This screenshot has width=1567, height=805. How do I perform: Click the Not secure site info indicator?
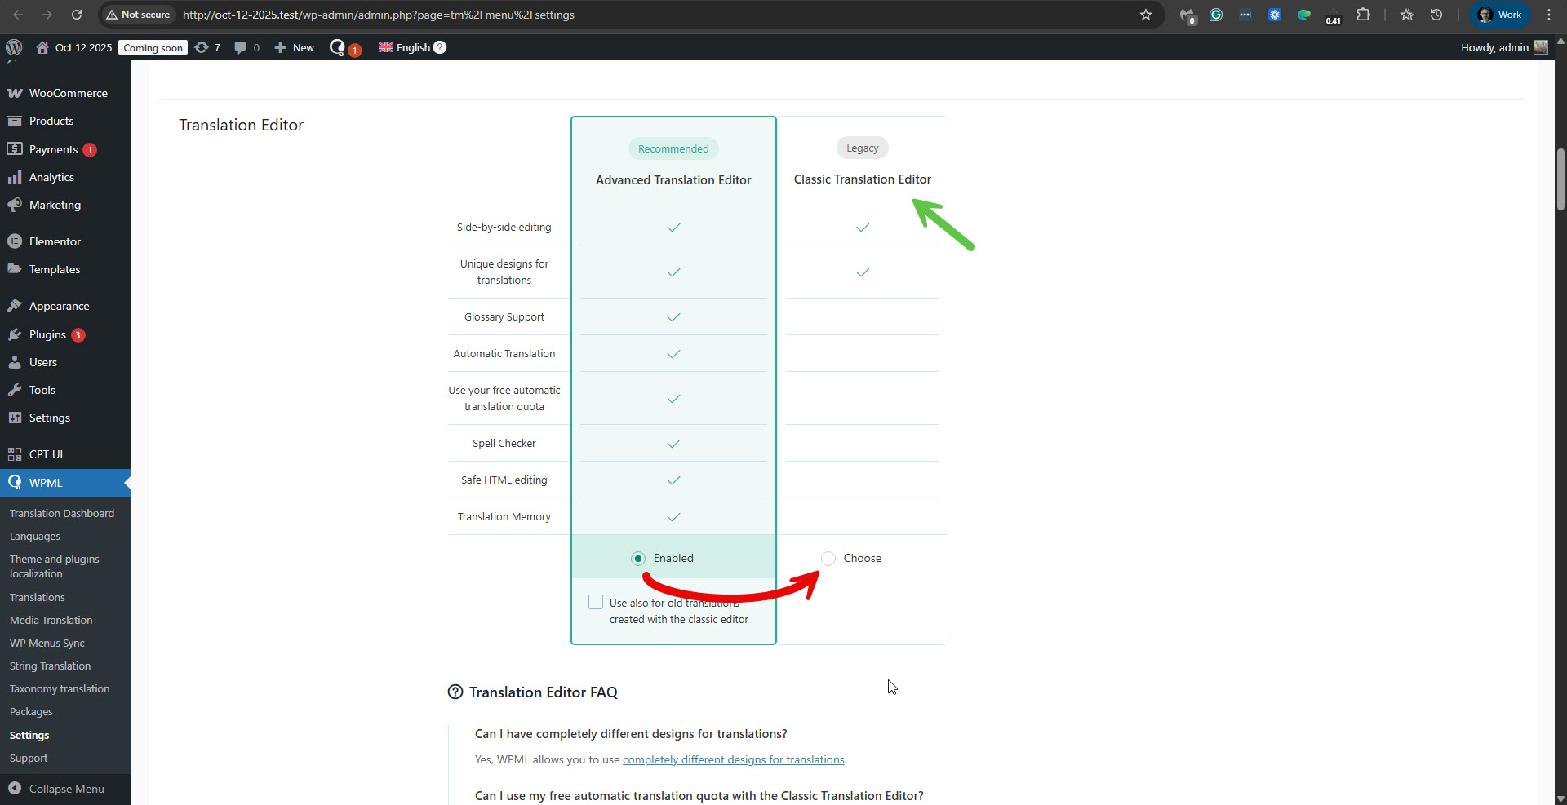[x=138, y=15]
